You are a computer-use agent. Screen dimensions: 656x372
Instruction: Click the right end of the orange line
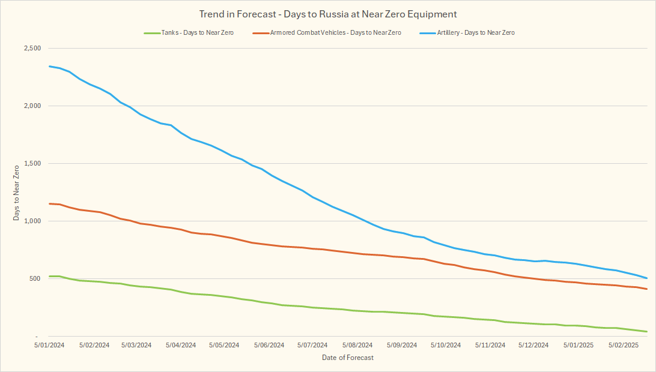[646, 289]
